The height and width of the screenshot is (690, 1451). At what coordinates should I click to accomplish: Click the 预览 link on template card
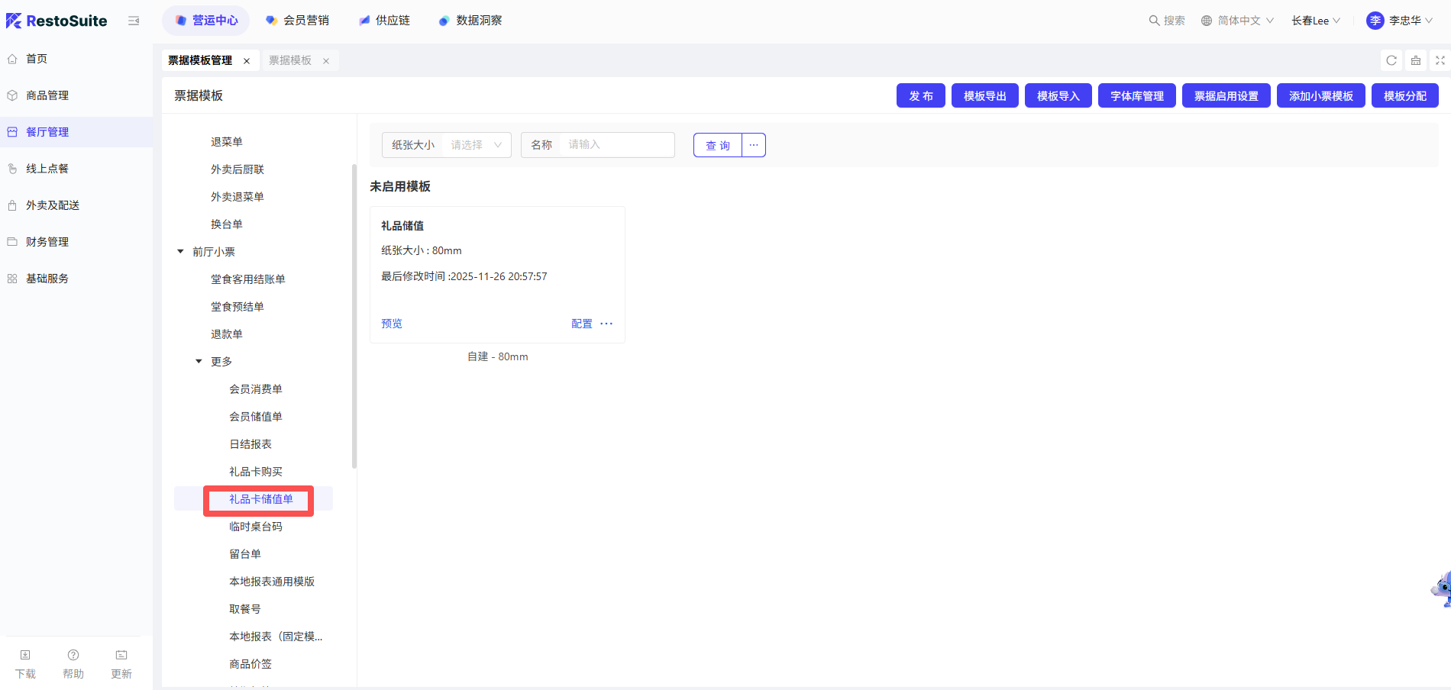pyautogui.click(x=392, y=324)
